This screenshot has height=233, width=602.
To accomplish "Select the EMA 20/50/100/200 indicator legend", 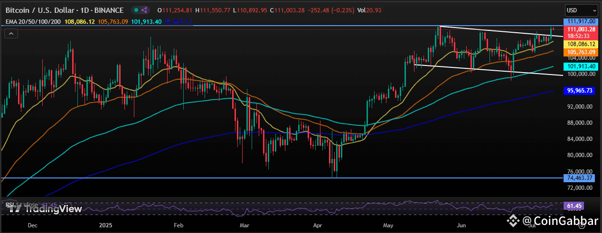I will (x=34, y=21).
